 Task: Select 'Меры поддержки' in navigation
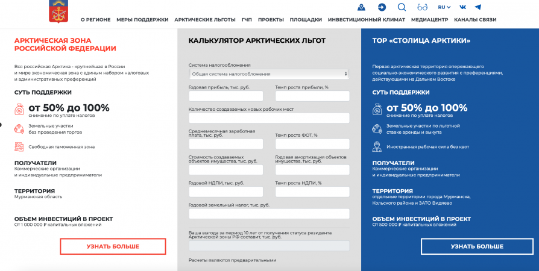click(x=142, y=20)
